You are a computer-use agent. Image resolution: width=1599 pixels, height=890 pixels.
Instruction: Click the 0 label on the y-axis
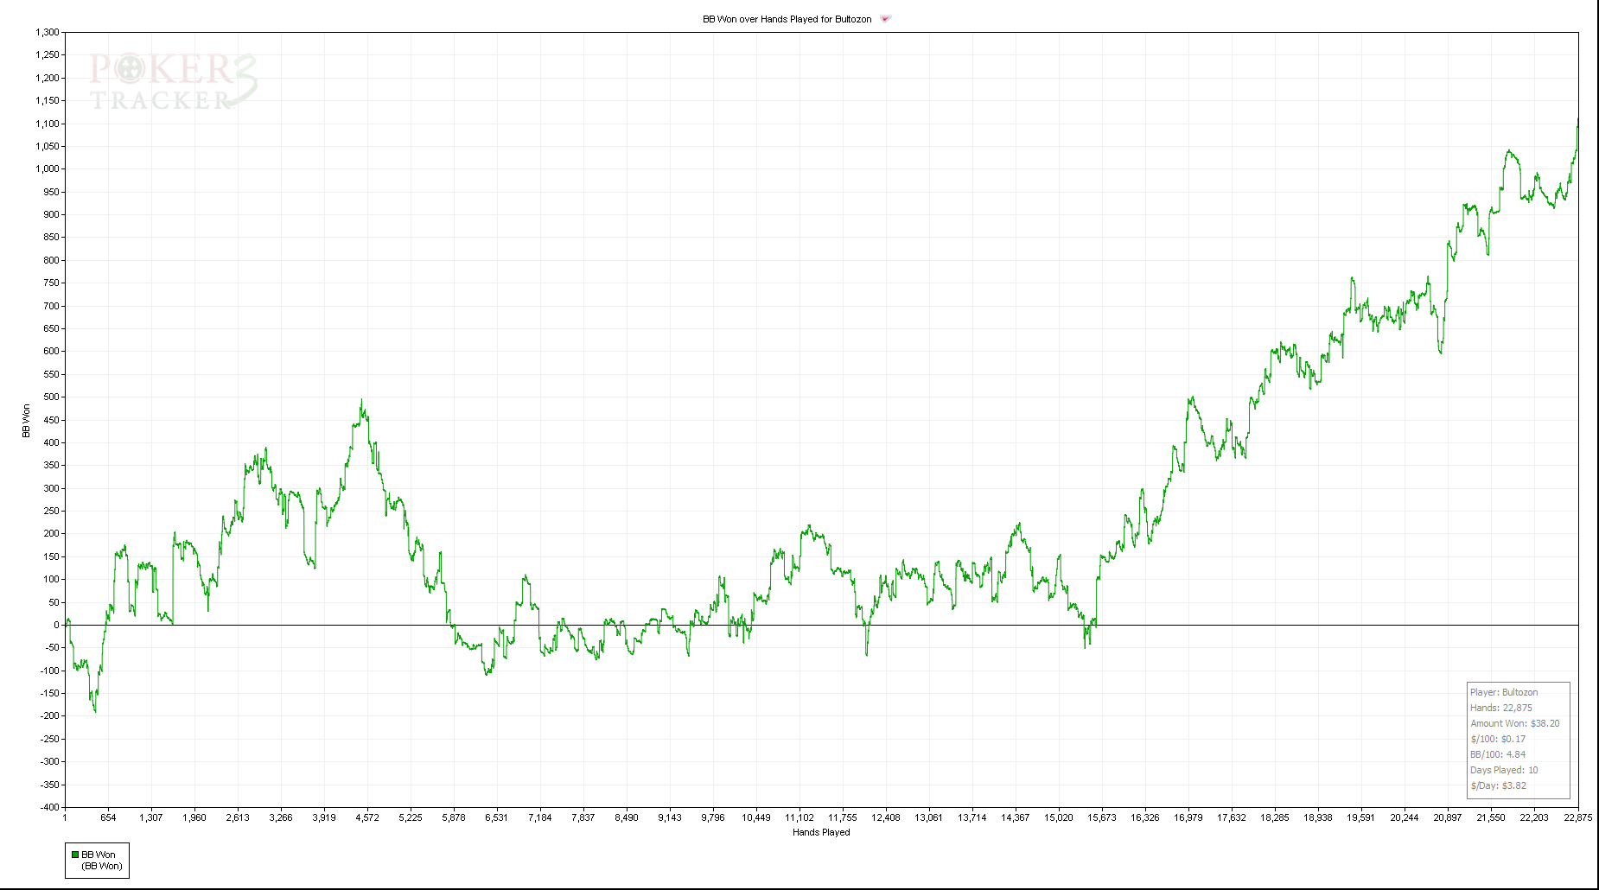(56, 625)
